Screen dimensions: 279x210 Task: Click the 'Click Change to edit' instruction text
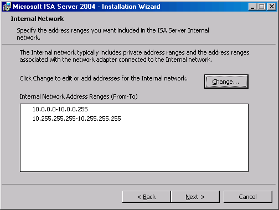click(x=104, y=78)
